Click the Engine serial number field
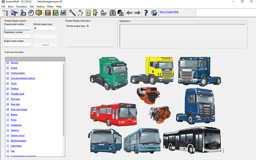Viewport: 256px width, 160px height. coord(17,45)
